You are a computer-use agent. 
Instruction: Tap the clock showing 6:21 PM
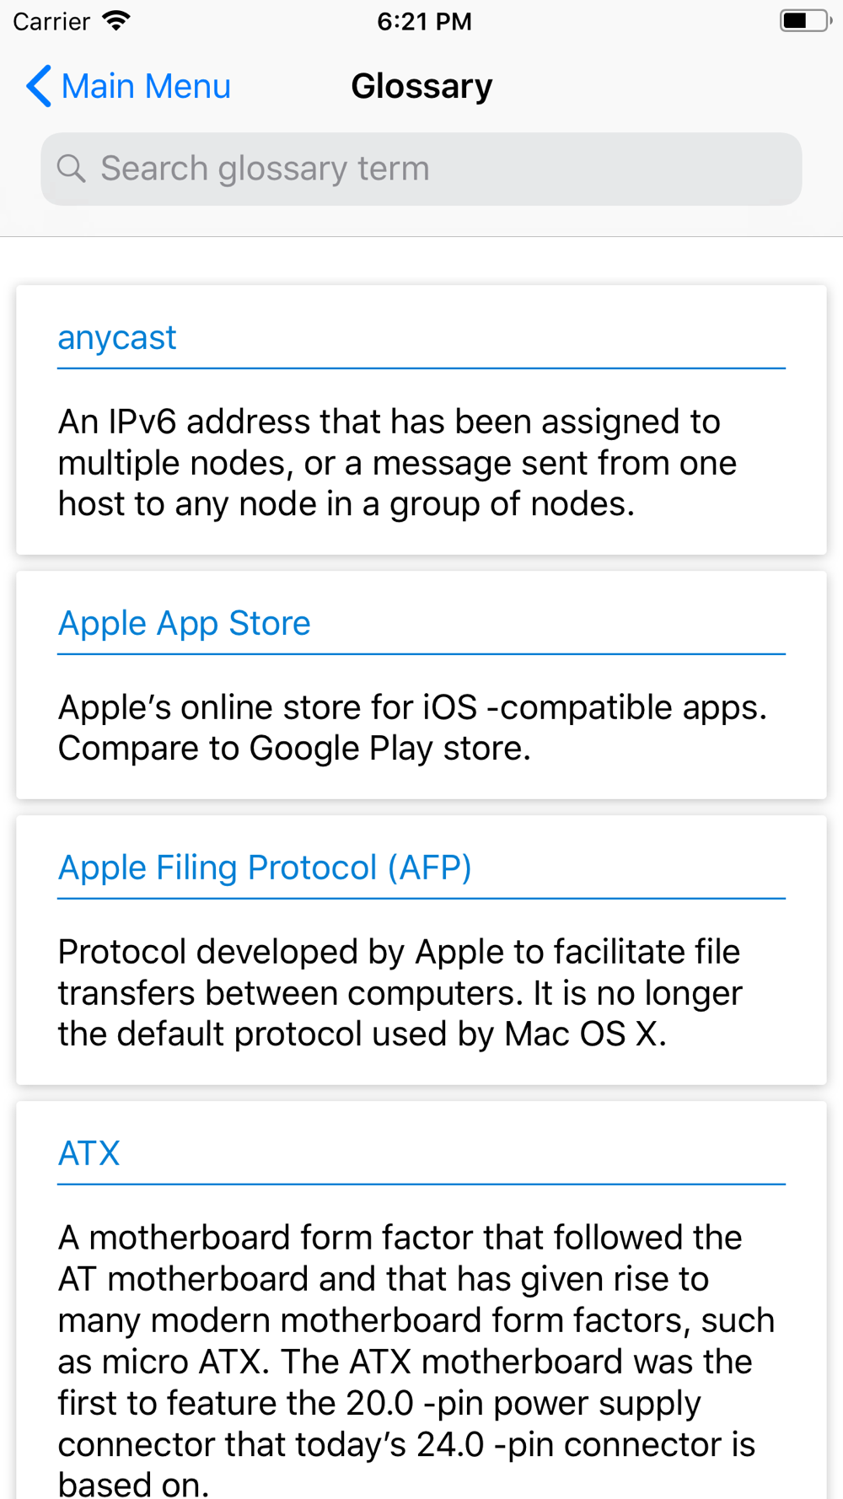point(424,21)
